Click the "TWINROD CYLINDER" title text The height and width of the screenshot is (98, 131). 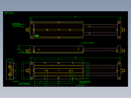click(9, 12)
